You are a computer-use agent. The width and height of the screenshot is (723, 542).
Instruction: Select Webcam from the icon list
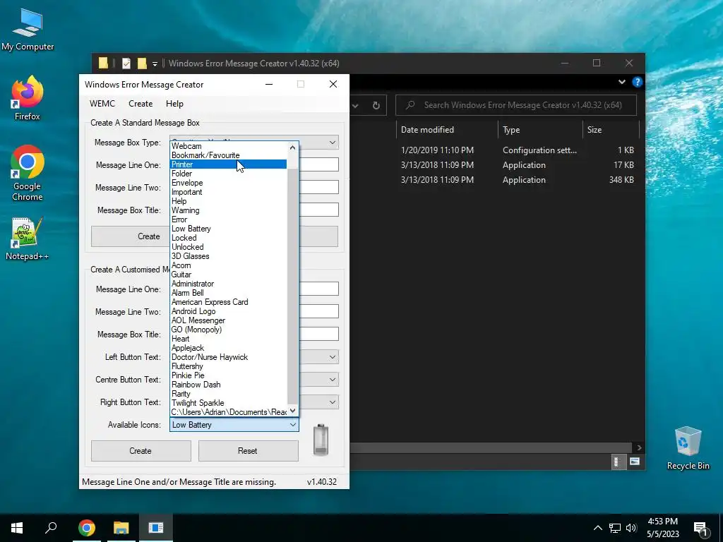(x=229, y=146)
